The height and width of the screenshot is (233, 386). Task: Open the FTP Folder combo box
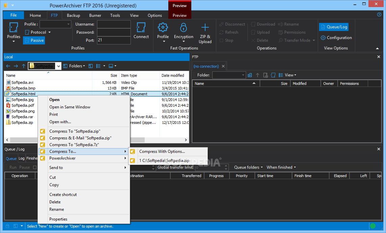coord(229,75)
